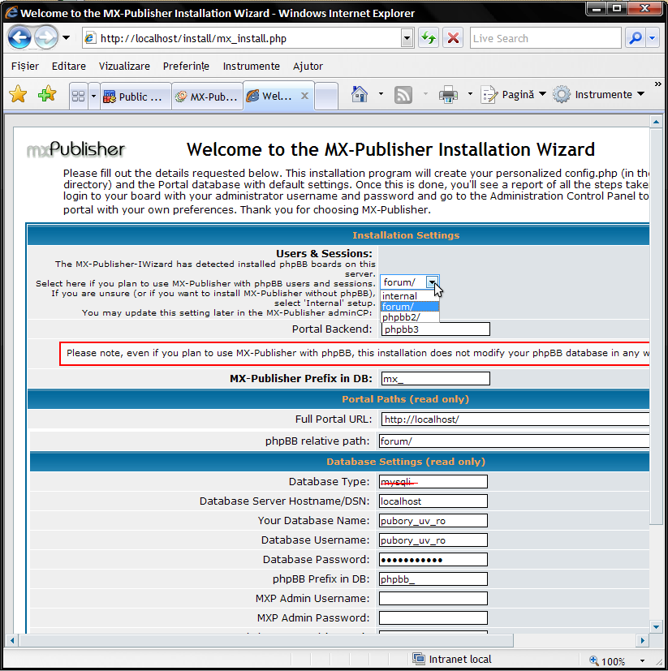Open the Preferințe menu
Viewport: 668px width, 671px height.
(186, 66)
